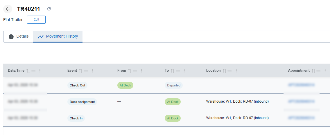Select the Movement History tab
Screen dimensions: 330x135
coord(58,36)
